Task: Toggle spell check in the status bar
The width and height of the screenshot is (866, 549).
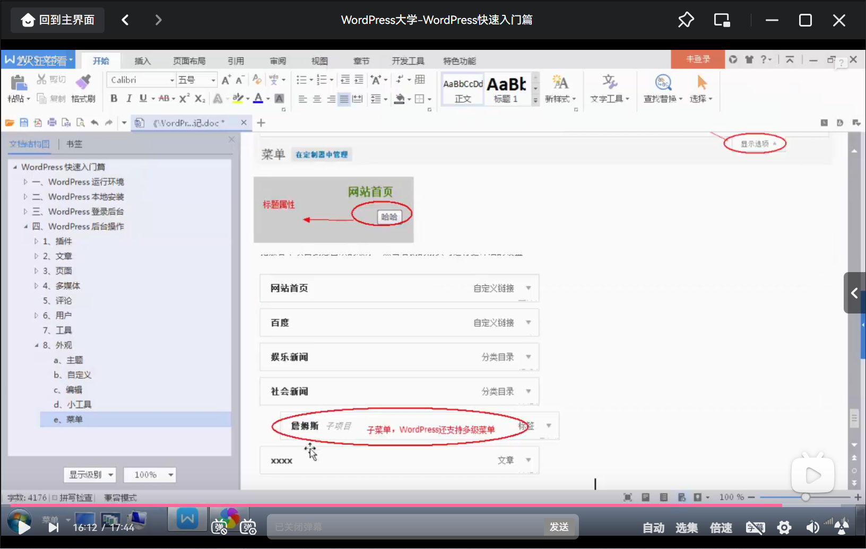Action: coord(72,498)
